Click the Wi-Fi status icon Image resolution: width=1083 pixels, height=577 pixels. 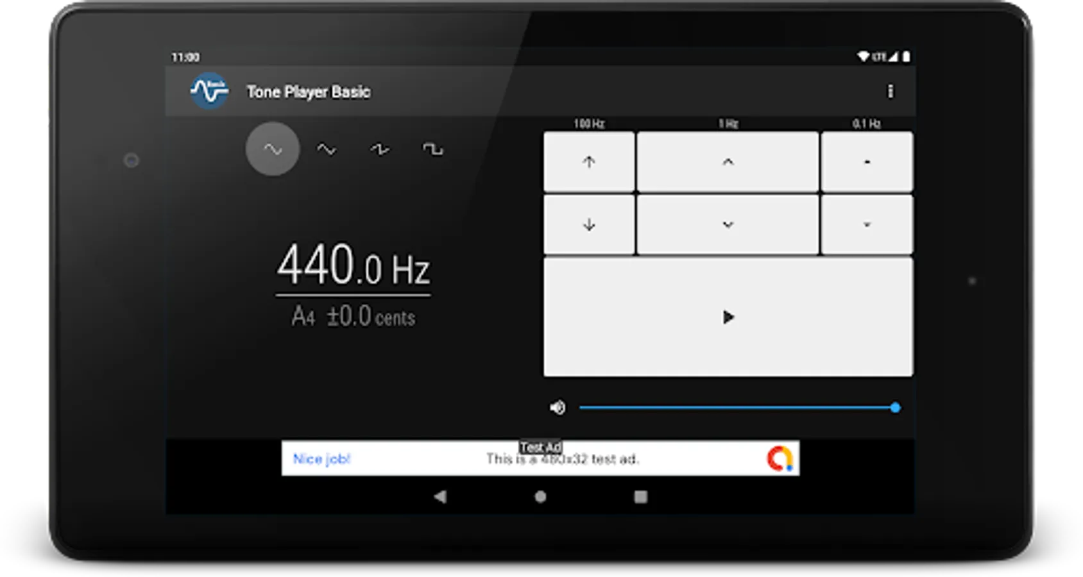(863, 56)
